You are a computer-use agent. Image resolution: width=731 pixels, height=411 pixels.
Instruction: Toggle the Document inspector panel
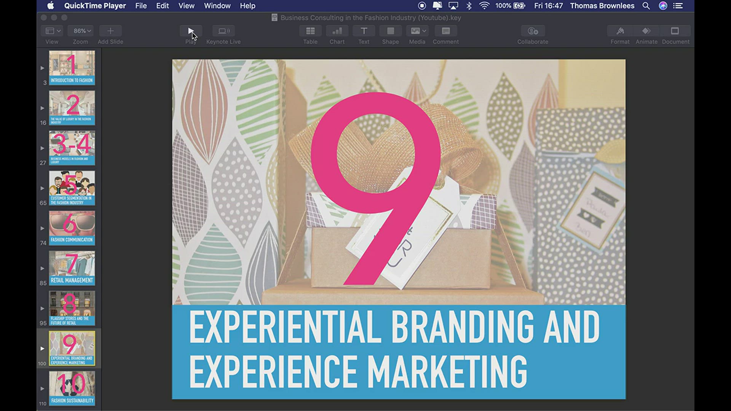click(x=675, y=31)
